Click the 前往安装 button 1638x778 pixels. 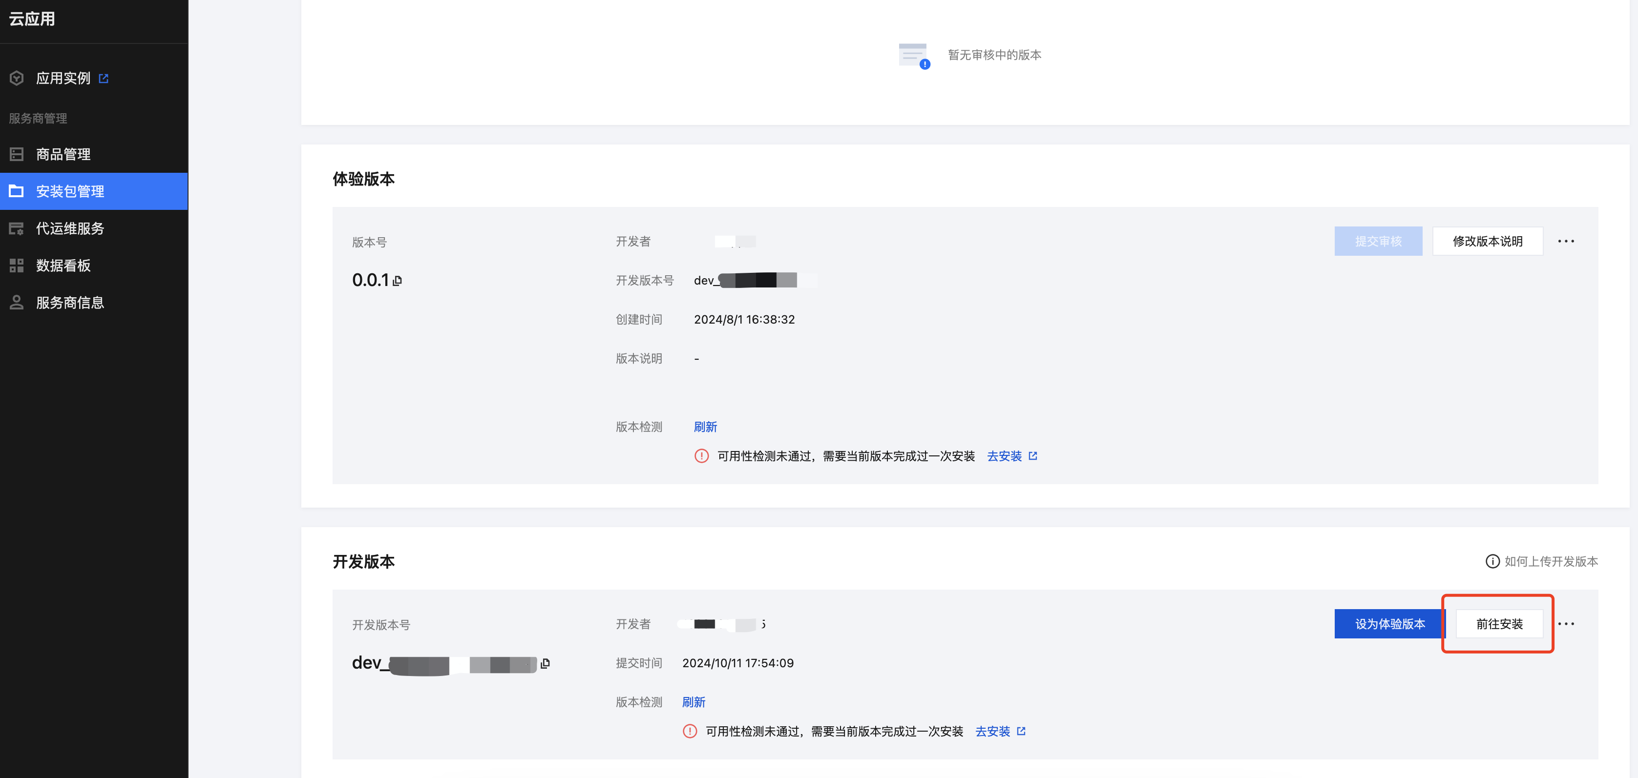1499,624
